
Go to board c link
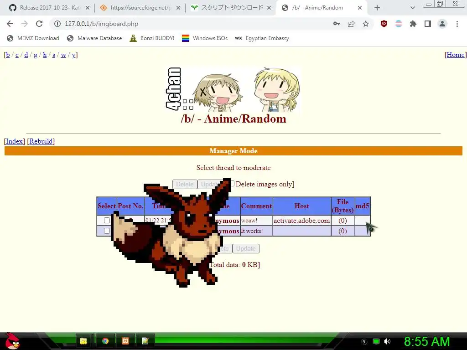tap(17, 55)
